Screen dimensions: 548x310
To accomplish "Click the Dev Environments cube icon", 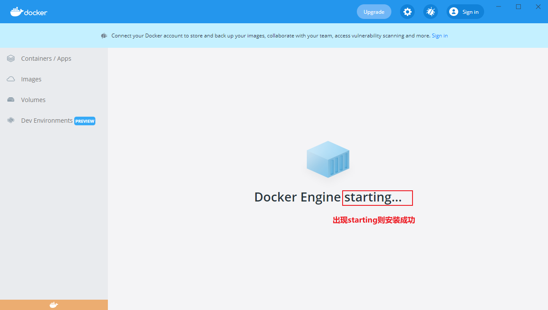I will [x=11, y=120].
